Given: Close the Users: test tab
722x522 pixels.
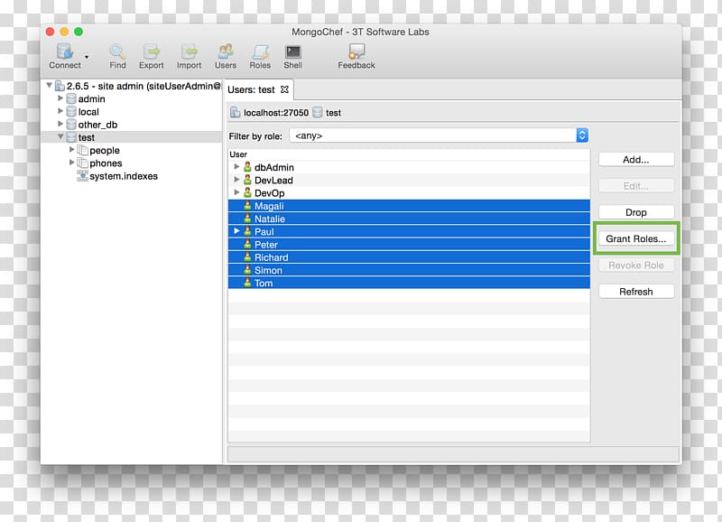Looking at the screenshot, I should pos(284,89).
